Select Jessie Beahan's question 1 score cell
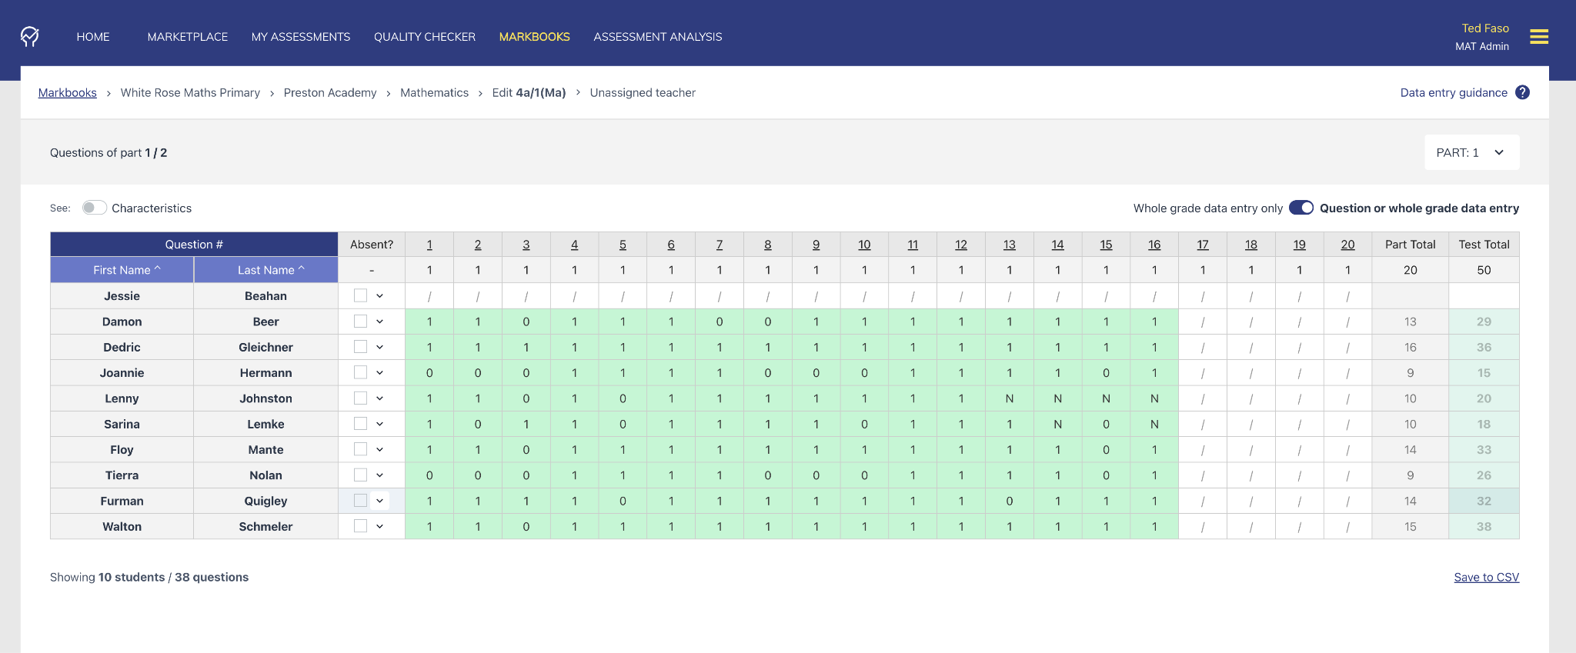Viewport: 1576px width, 653px height. [429, 296]
